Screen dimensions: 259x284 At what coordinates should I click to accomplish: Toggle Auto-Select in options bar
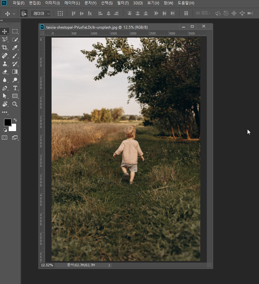click(24, 13)
